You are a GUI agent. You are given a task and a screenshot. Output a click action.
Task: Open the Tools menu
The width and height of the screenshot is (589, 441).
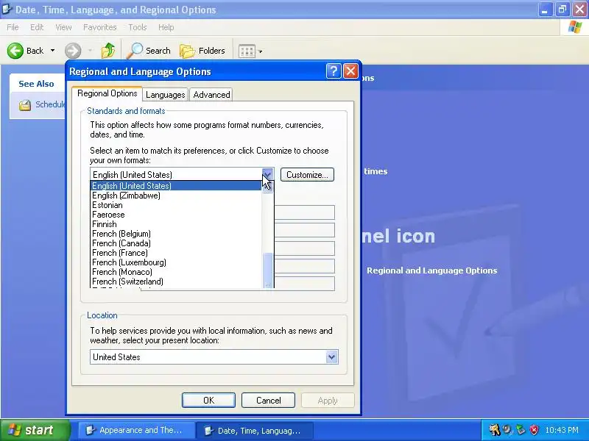click(138, 27)
